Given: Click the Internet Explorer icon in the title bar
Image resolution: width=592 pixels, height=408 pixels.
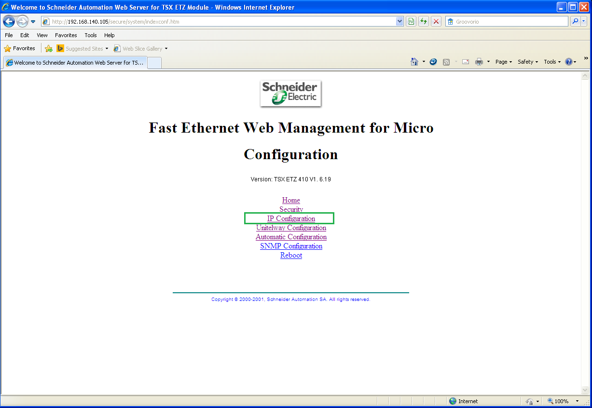Looking at the screenshot, I should point(5,7).
